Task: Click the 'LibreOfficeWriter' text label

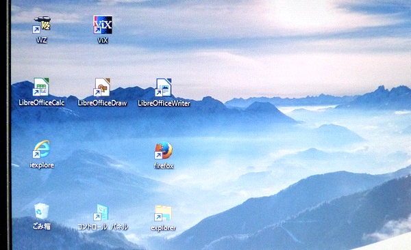Action: point(164,103)
